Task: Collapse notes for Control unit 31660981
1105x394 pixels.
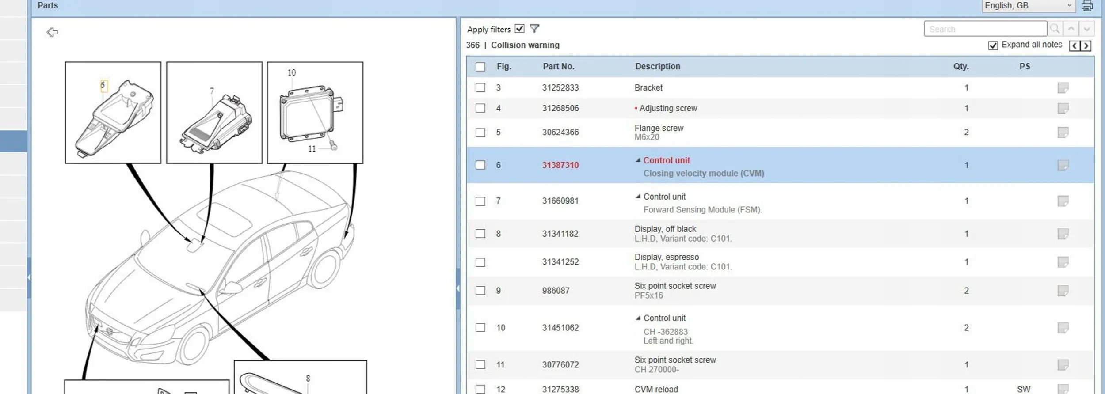Action: (x=638, y=197)
